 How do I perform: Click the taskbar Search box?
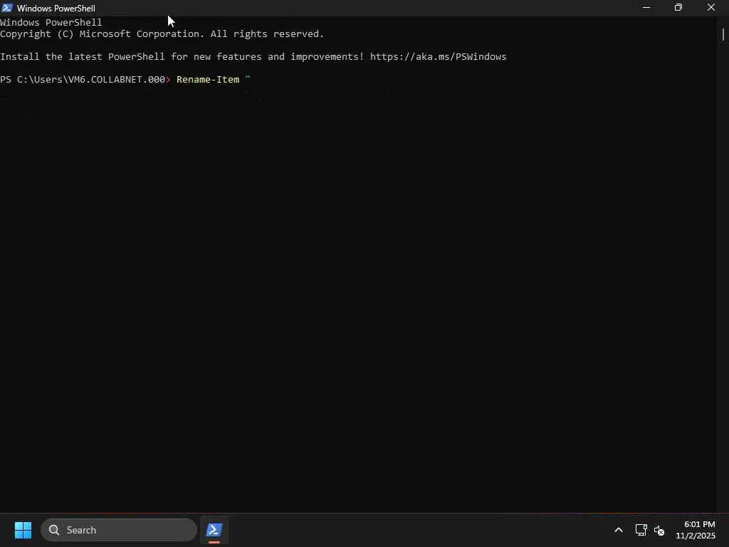click(119, 530)
